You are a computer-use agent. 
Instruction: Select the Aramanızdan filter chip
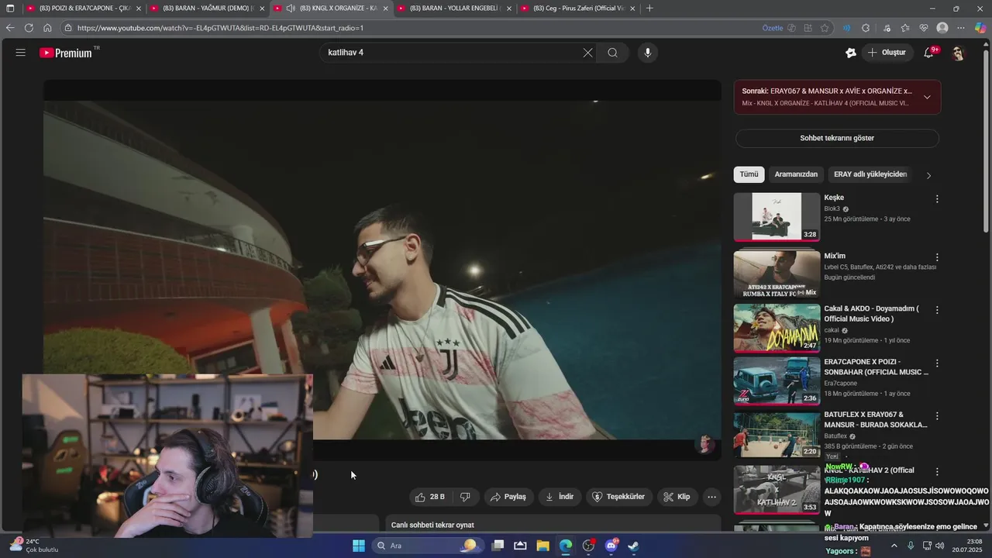796,174
